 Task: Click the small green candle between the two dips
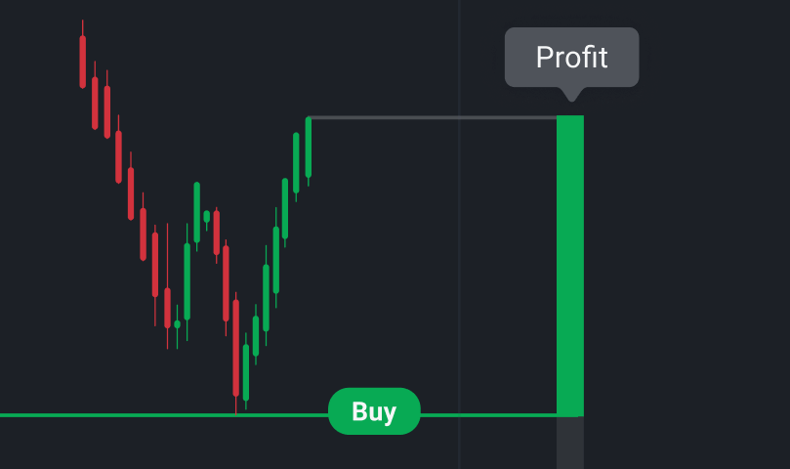[206, 216]
